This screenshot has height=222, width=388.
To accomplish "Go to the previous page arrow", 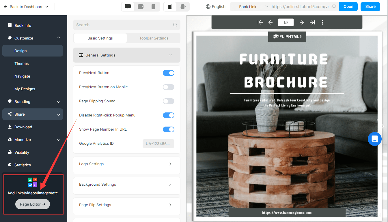I will click(271, 22).
